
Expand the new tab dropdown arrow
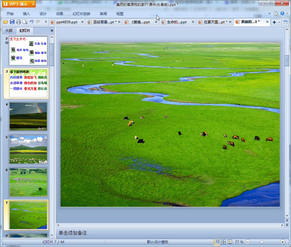coord(279,22)
